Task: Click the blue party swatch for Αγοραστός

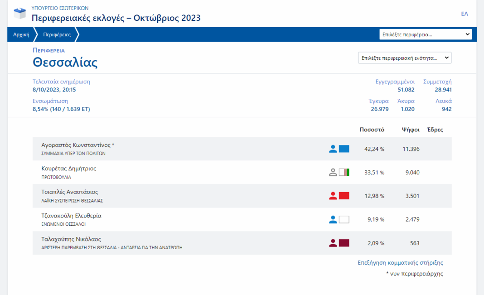Action: 344,149
